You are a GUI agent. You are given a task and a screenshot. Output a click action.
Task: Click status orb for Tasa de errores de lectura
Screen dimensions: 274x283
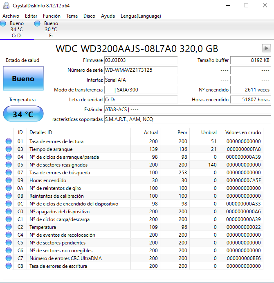pyautogui.click(x=9, y=141)
